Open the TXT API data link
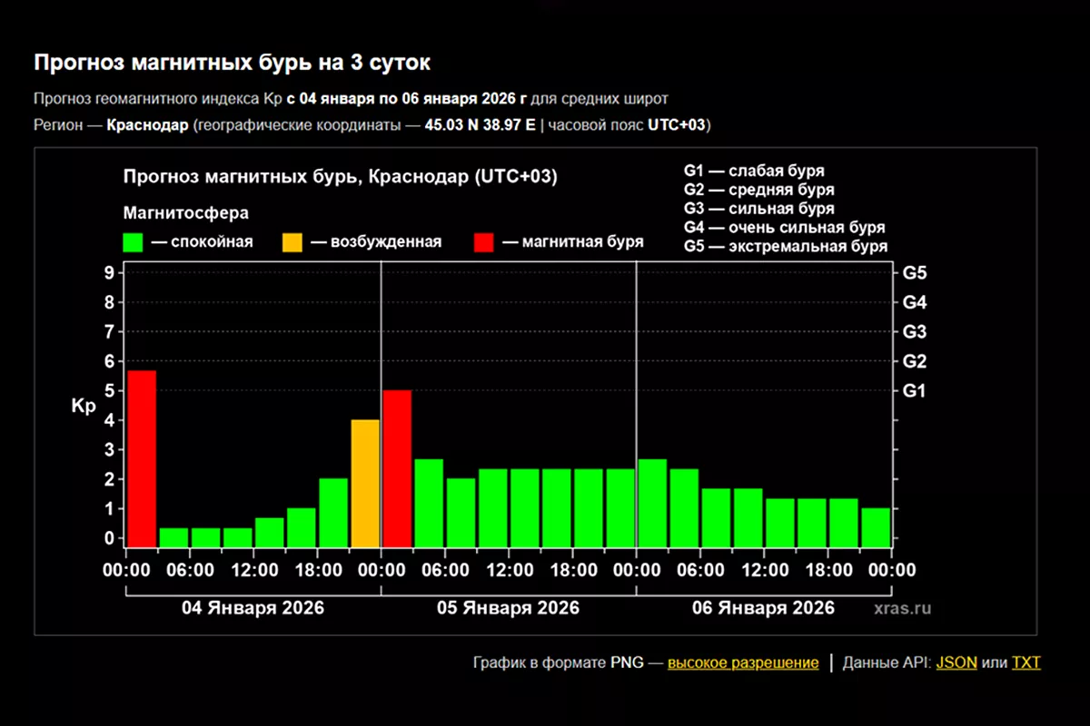1090x726 pixels. click(1026, 662)
